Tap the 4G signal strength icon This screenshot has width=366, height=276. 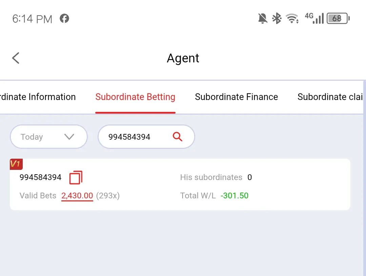click(314, 18)
